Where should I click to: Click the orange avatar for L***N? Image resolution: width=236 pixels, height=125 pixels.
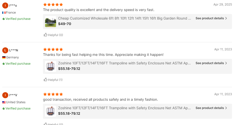5,50
